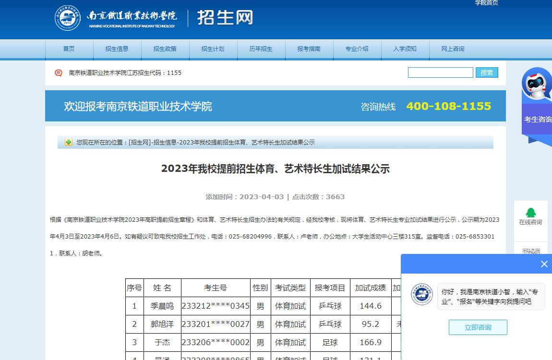This screenshot has height=360, width=552.
Task: Click the 加试成绩 table header cell
Action: 371,288
